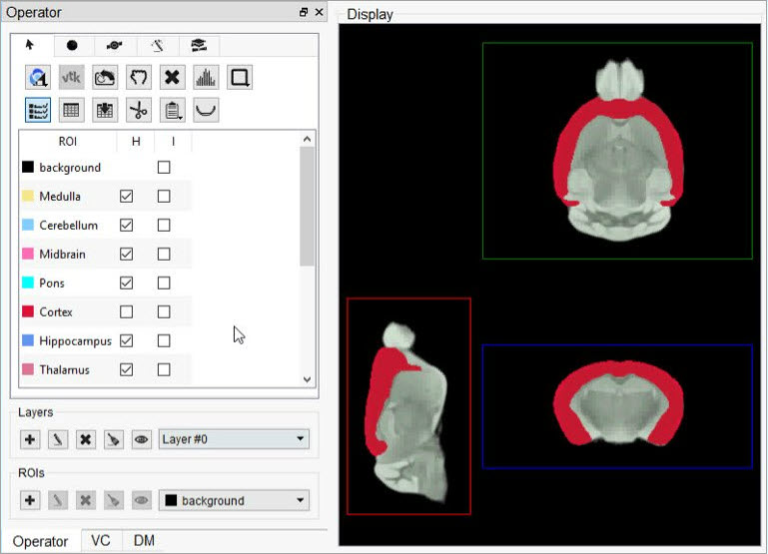Add a new layer with plus icon
The width and height of the screenshot is (768, 554).
30,439
